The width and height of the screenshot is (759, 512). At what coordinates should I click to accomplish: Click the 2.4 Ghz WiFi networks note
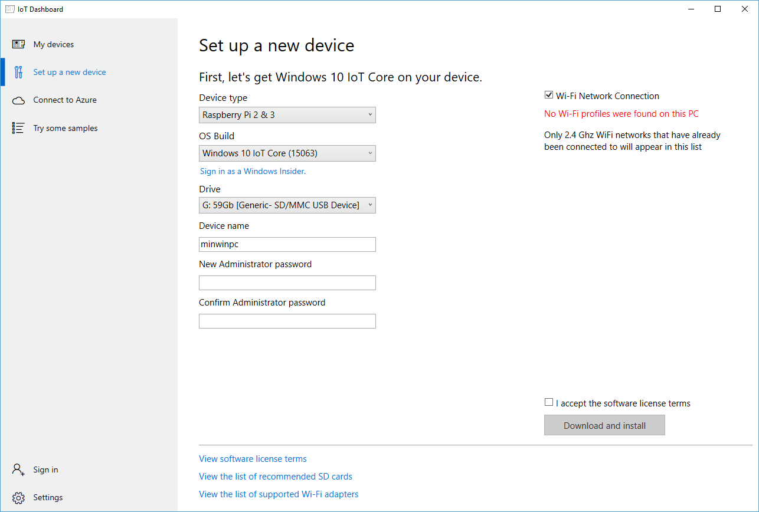(x=632, y=141)
